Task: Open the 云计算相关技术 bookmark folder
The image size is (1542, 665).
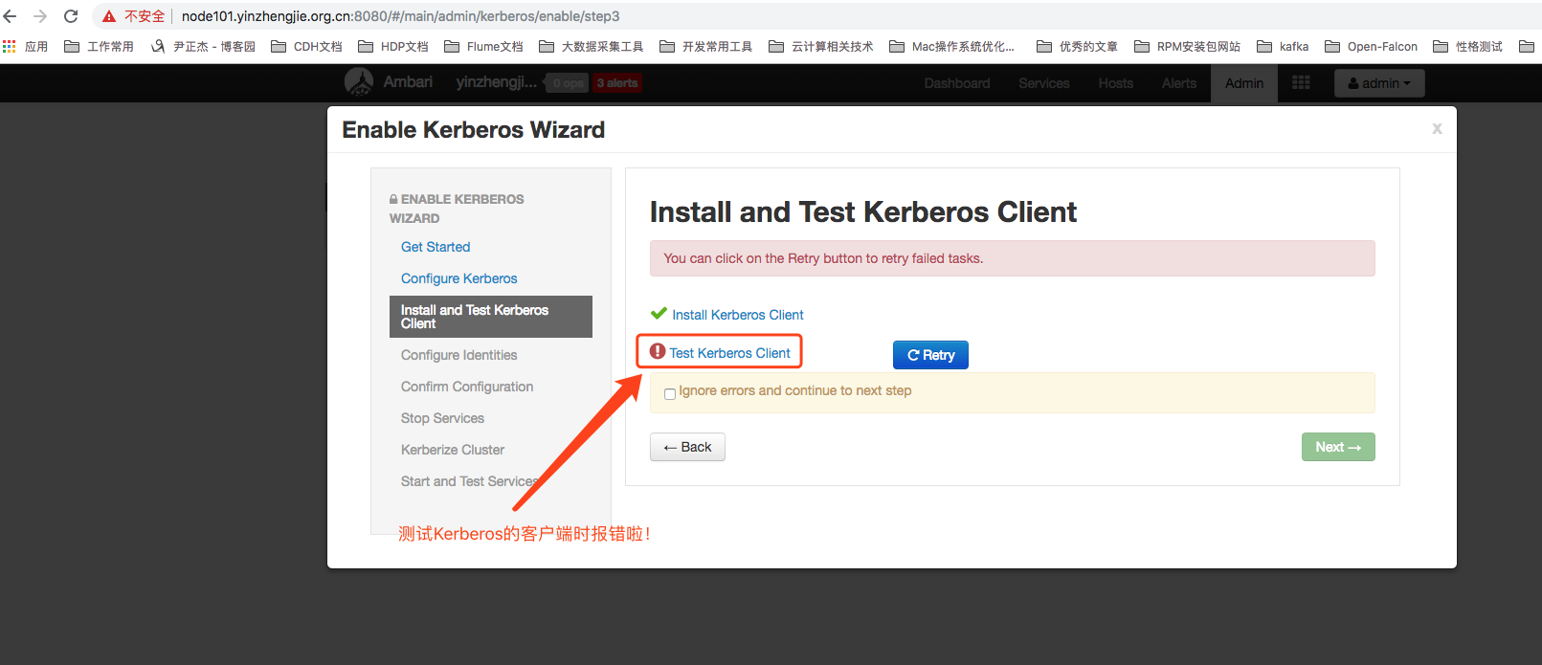Action: pos(821,46)
